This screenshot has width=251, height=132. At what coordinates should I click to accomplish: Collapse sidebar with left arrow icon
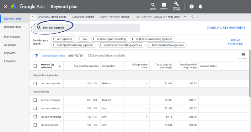pyautogui.click(x=33, y=16)
